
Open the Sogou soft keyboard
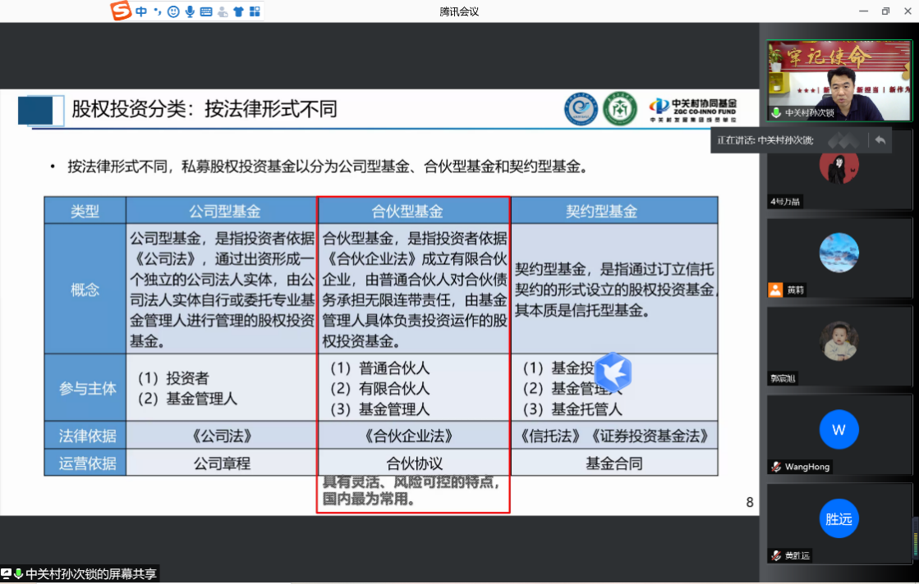pos(205,11)
